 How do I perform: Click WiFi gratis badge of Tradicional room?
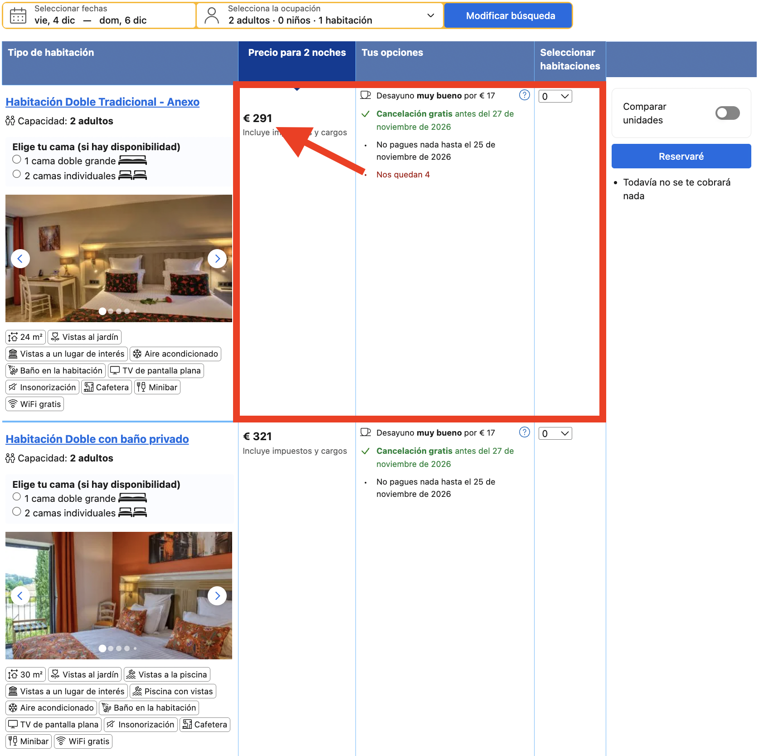click(34, 404)
